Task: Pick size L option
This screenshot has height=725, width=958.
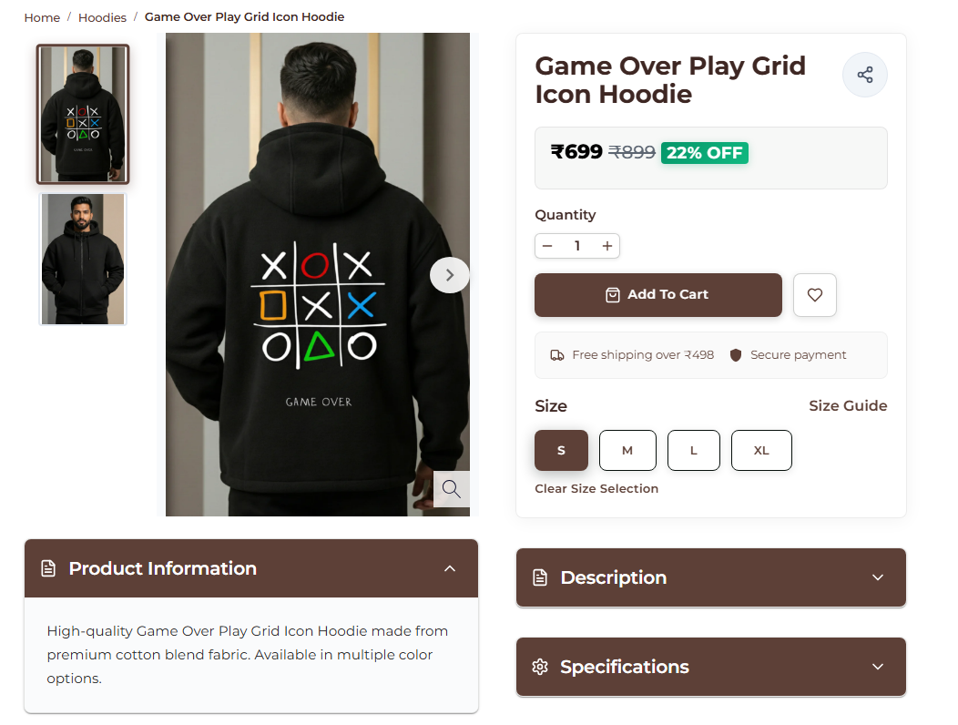Action: point(693,450)
